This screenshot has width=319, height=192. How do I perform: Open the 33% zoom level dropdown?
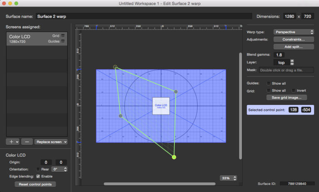pos(229,178)
